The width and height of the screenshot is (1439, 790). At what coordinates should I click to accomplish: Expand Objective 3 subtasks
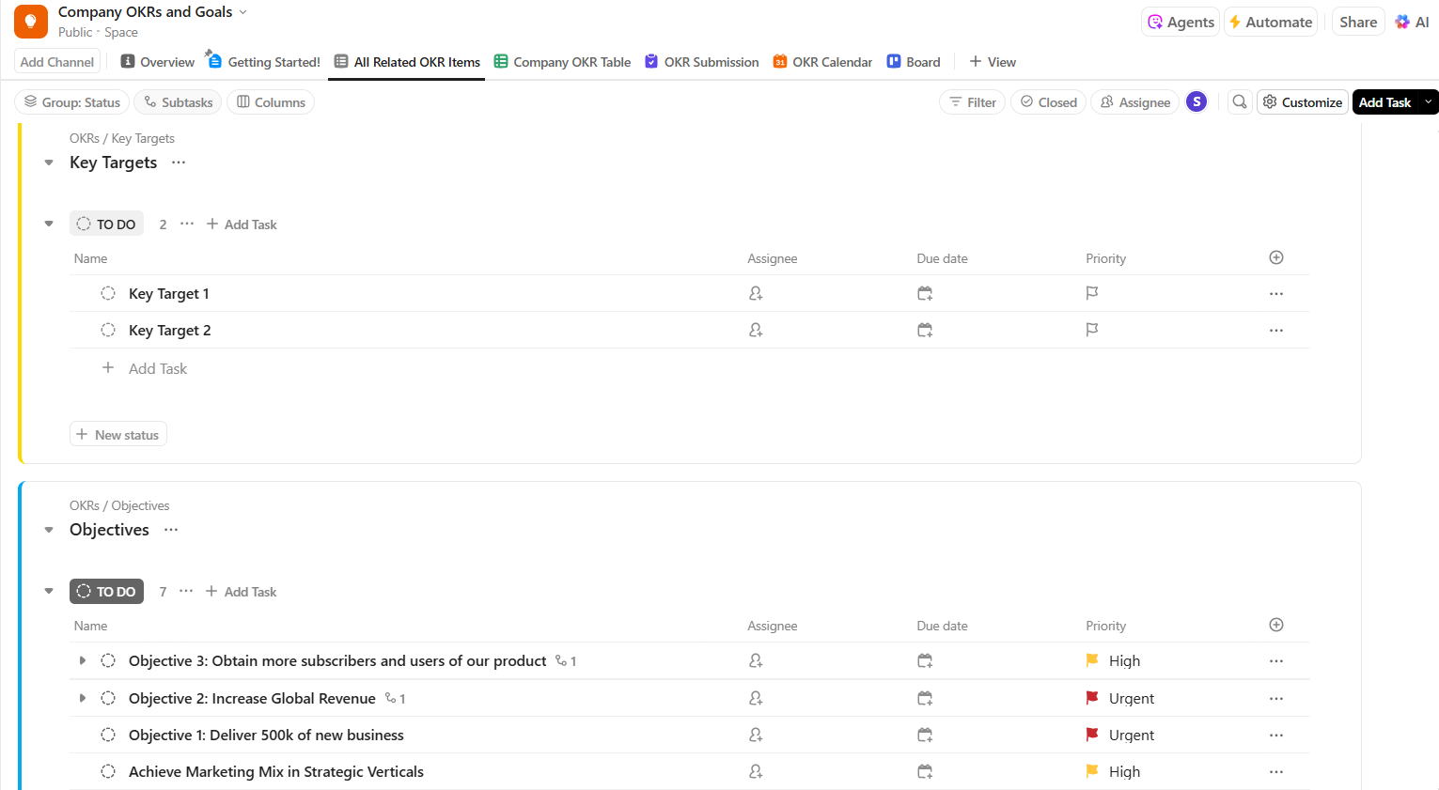pos(83,661)
